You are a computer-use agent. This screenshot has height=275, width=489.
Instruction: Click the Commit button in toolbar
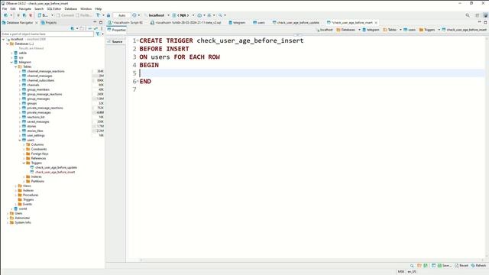coord(65,15)
